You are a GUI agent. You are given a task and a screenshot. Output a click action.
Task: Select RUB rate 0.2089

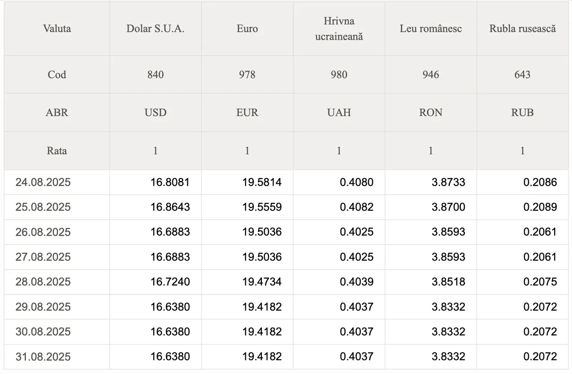(540, 207)
